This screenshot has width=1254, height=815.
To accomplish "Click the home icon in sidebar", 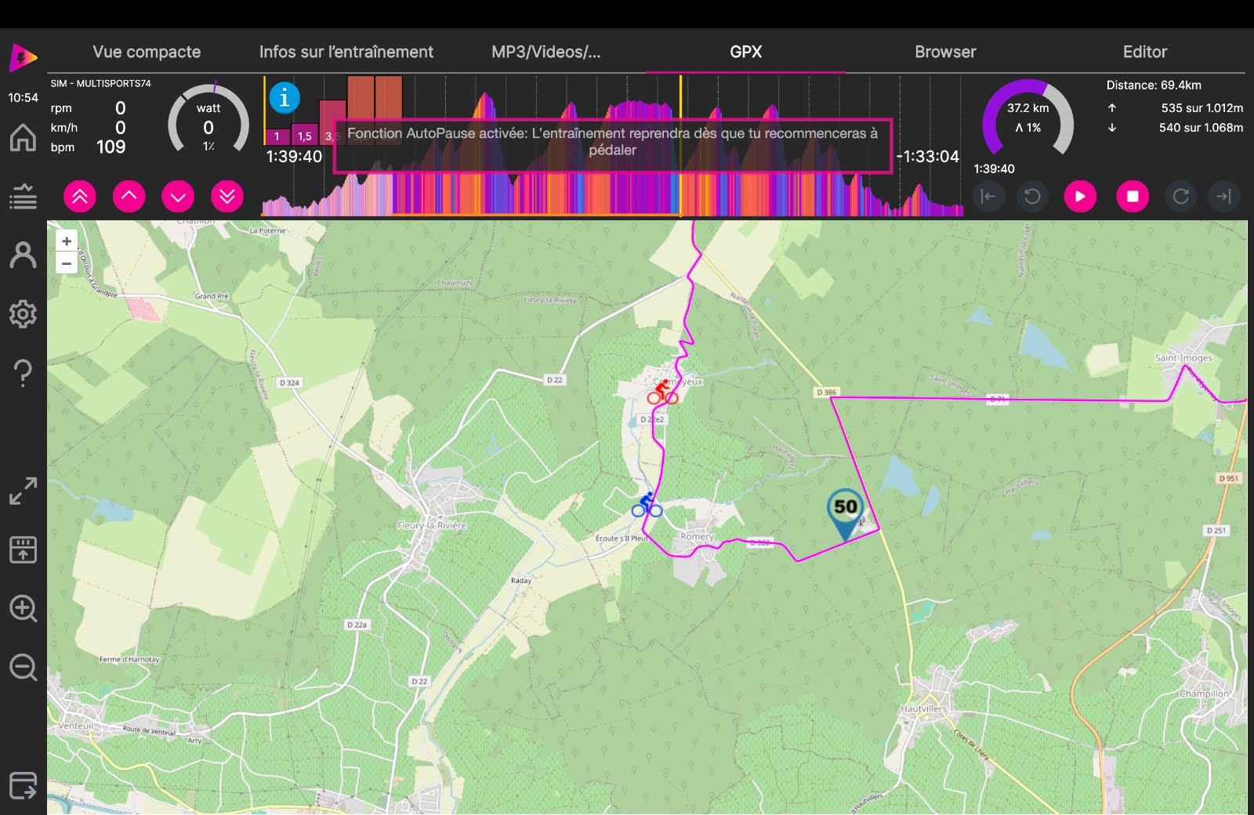I will 23,138.
